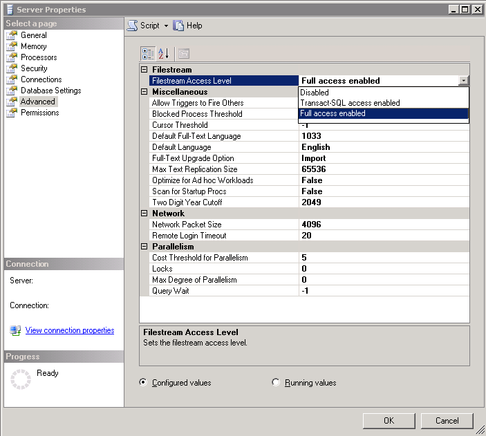Open View connection properties link
This screenshot has width=486, height=436.
point(70,330)
